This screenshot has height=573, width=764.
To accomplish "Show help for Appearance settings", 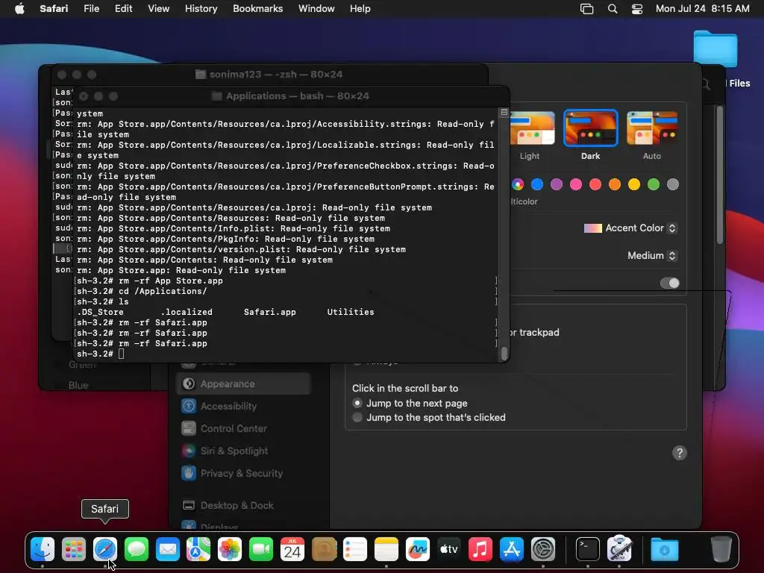I will tap(680, 453).
